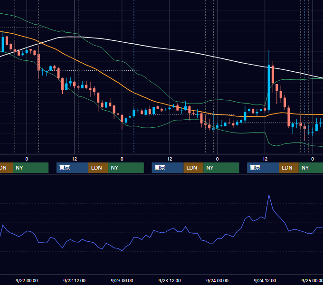
Task: Click the hour label 0 above 9/24 00:00
Action: (217, 159)
